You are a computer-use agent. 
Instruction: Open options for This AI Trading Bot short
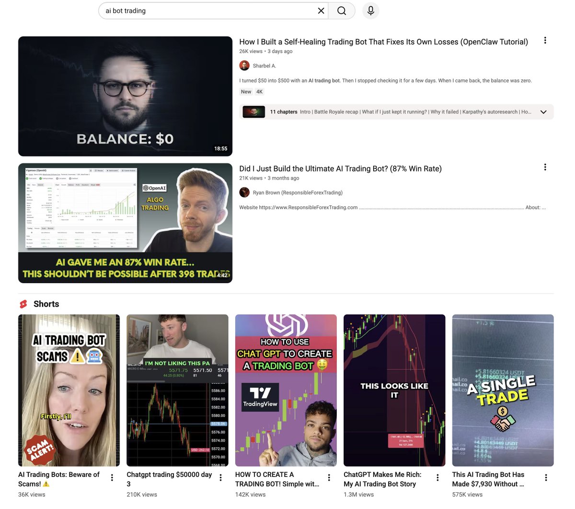tap(546, 477)
